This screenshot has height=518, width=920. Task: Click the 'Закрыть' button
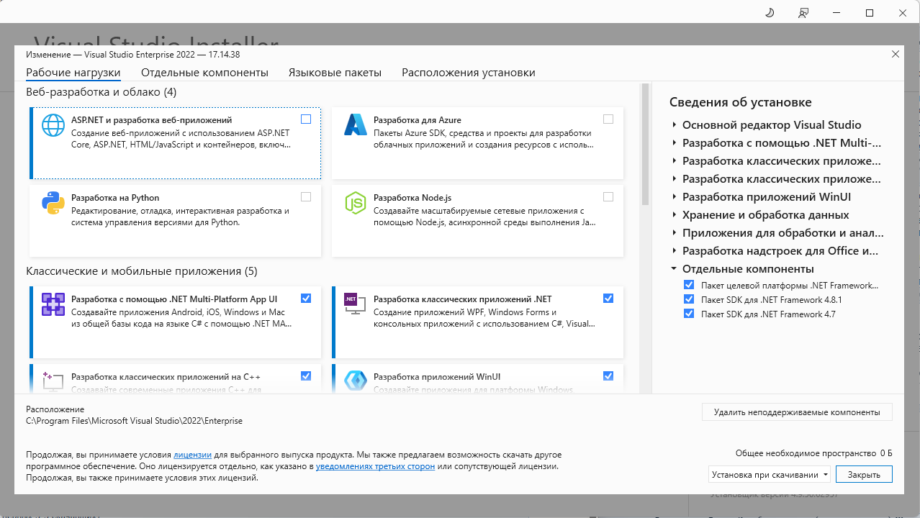[864, 475]
